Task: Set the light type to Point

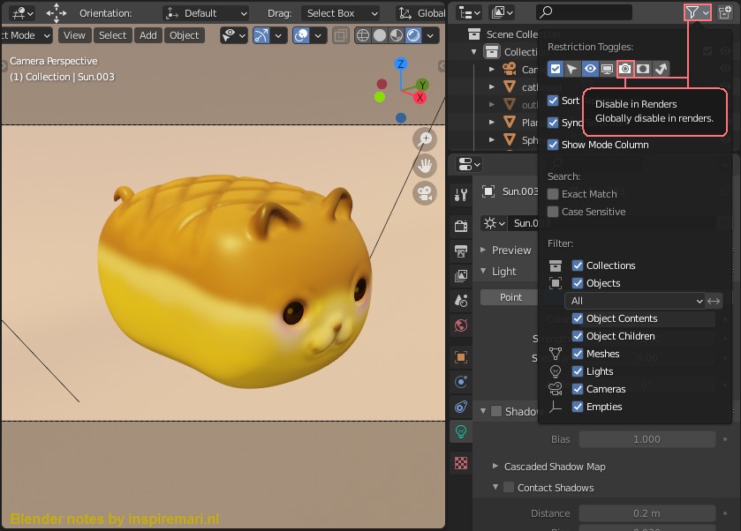Action: pyautogui.click(x=510, y=297)
